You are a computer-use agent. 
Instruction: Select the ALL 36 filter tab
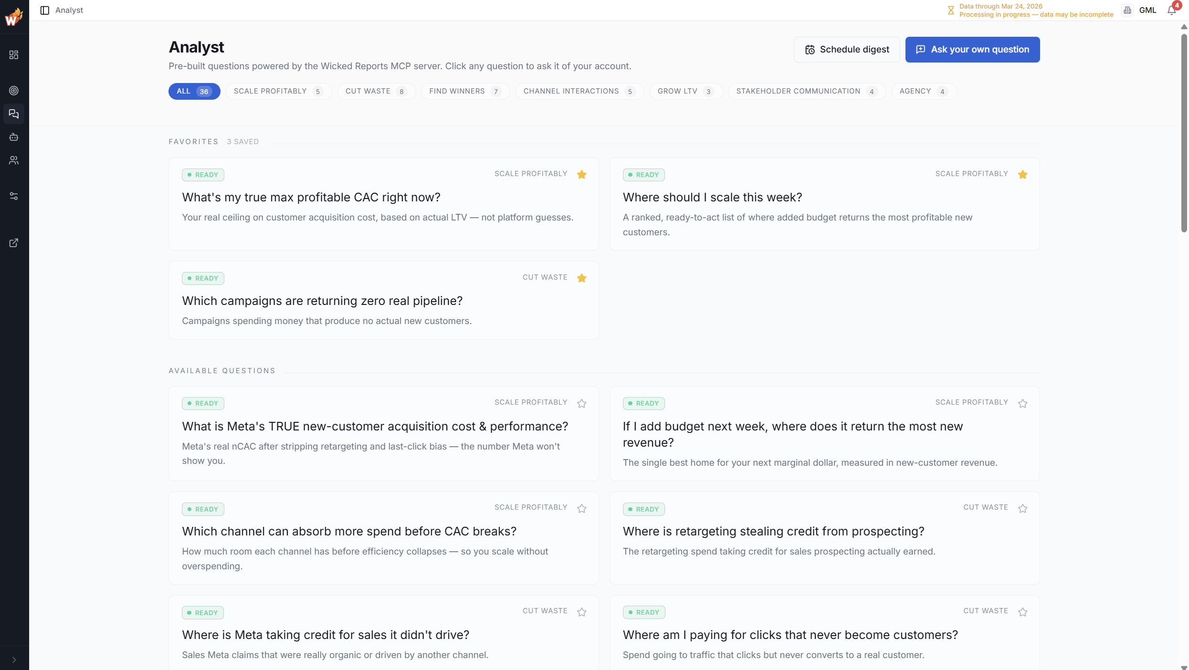point(194,91)
